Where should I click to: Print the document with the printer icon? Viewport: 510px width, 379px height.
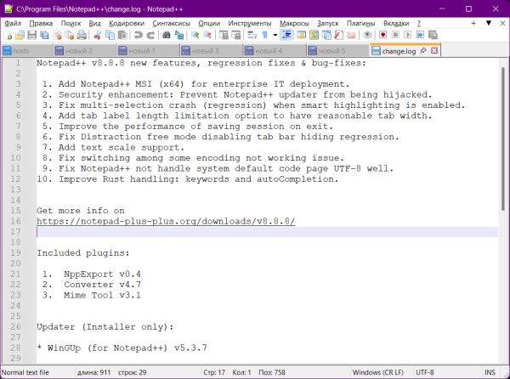point(82,35)
